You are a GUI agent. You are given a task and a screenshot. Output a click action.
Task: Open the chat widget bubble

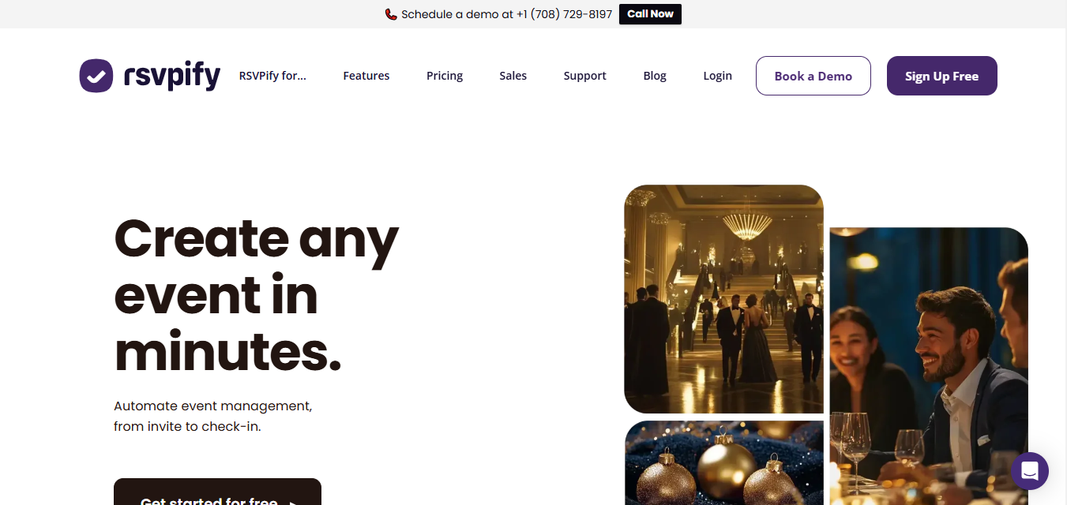pyautogui.click(x=1030, y=471)
